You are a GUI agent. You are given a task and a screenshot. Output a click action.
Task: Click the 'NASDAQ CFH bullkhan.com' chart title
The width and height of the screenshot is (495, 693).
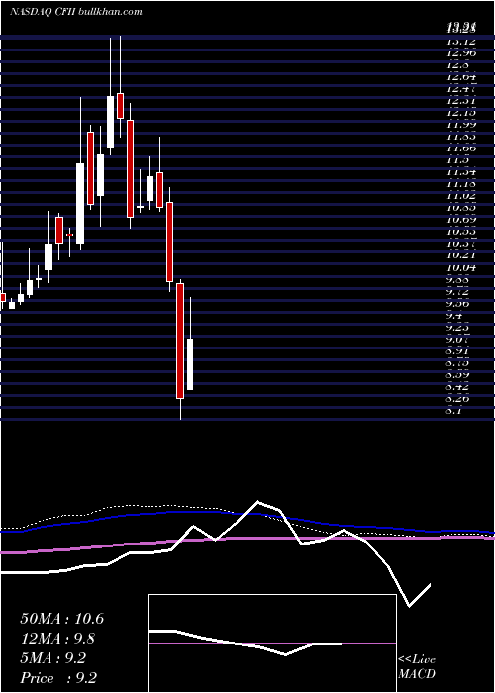[75, 12]
